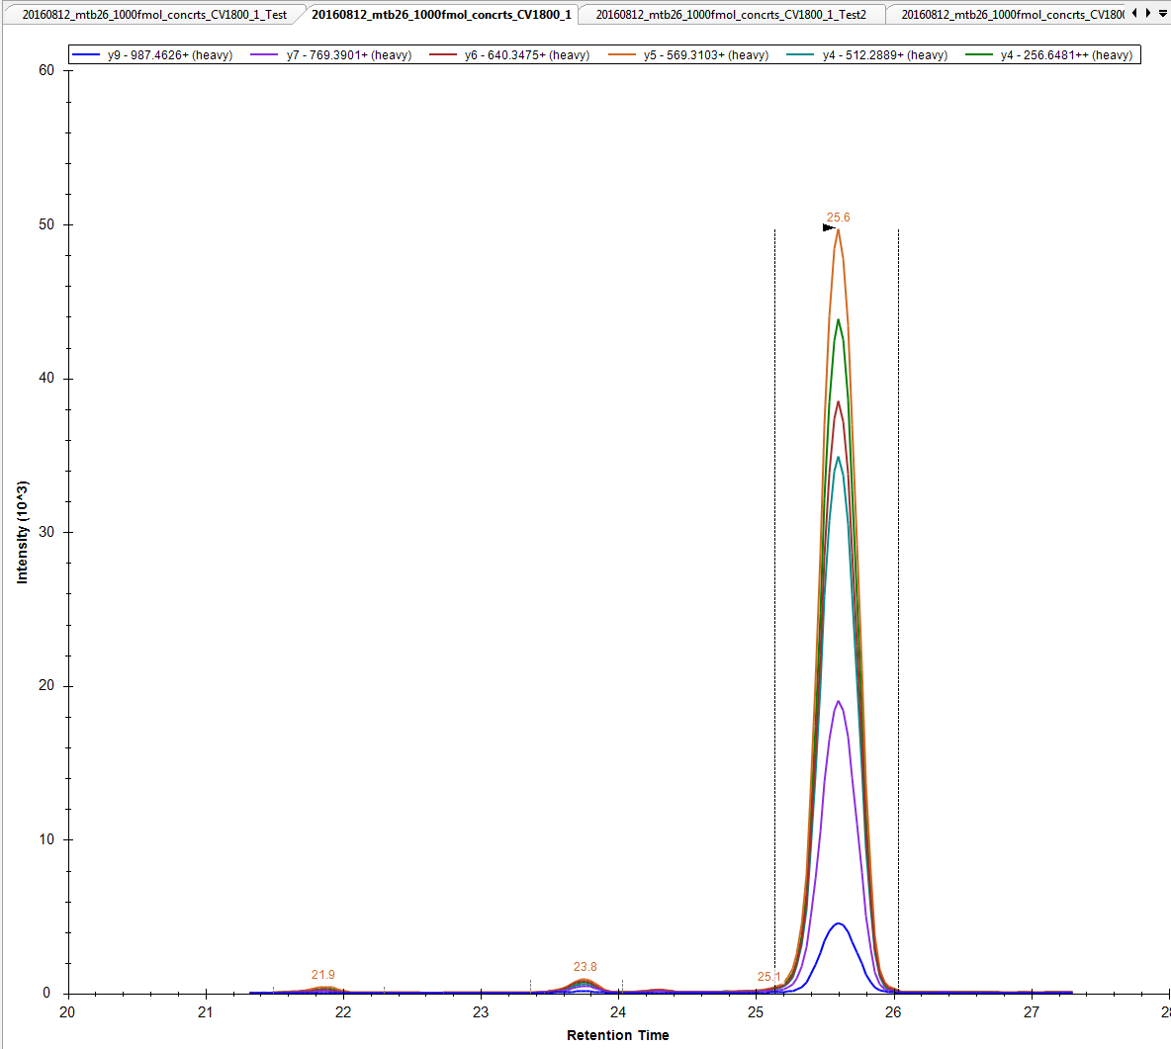Click the black best-peak arrow marker at 25.6
Viewport: 1171px width, 1049px height.
tap(829, 228)
